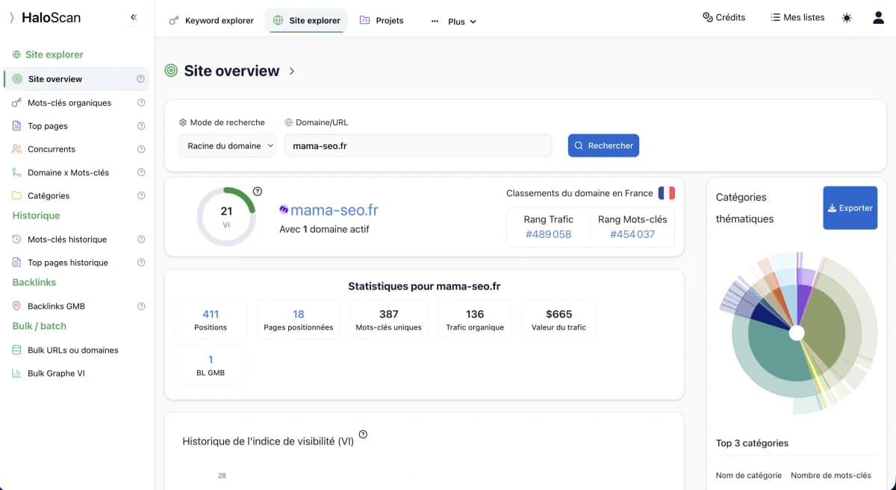Image resolution: width=896 pixels, height=490 pixels.
Task: Open Mes listes
Action: click(797, 16)
